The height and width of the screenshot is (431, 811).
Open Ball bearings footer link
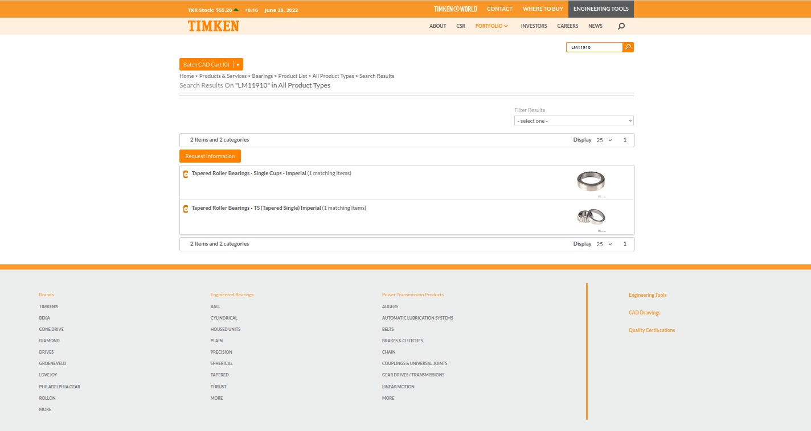click(215, 306)
